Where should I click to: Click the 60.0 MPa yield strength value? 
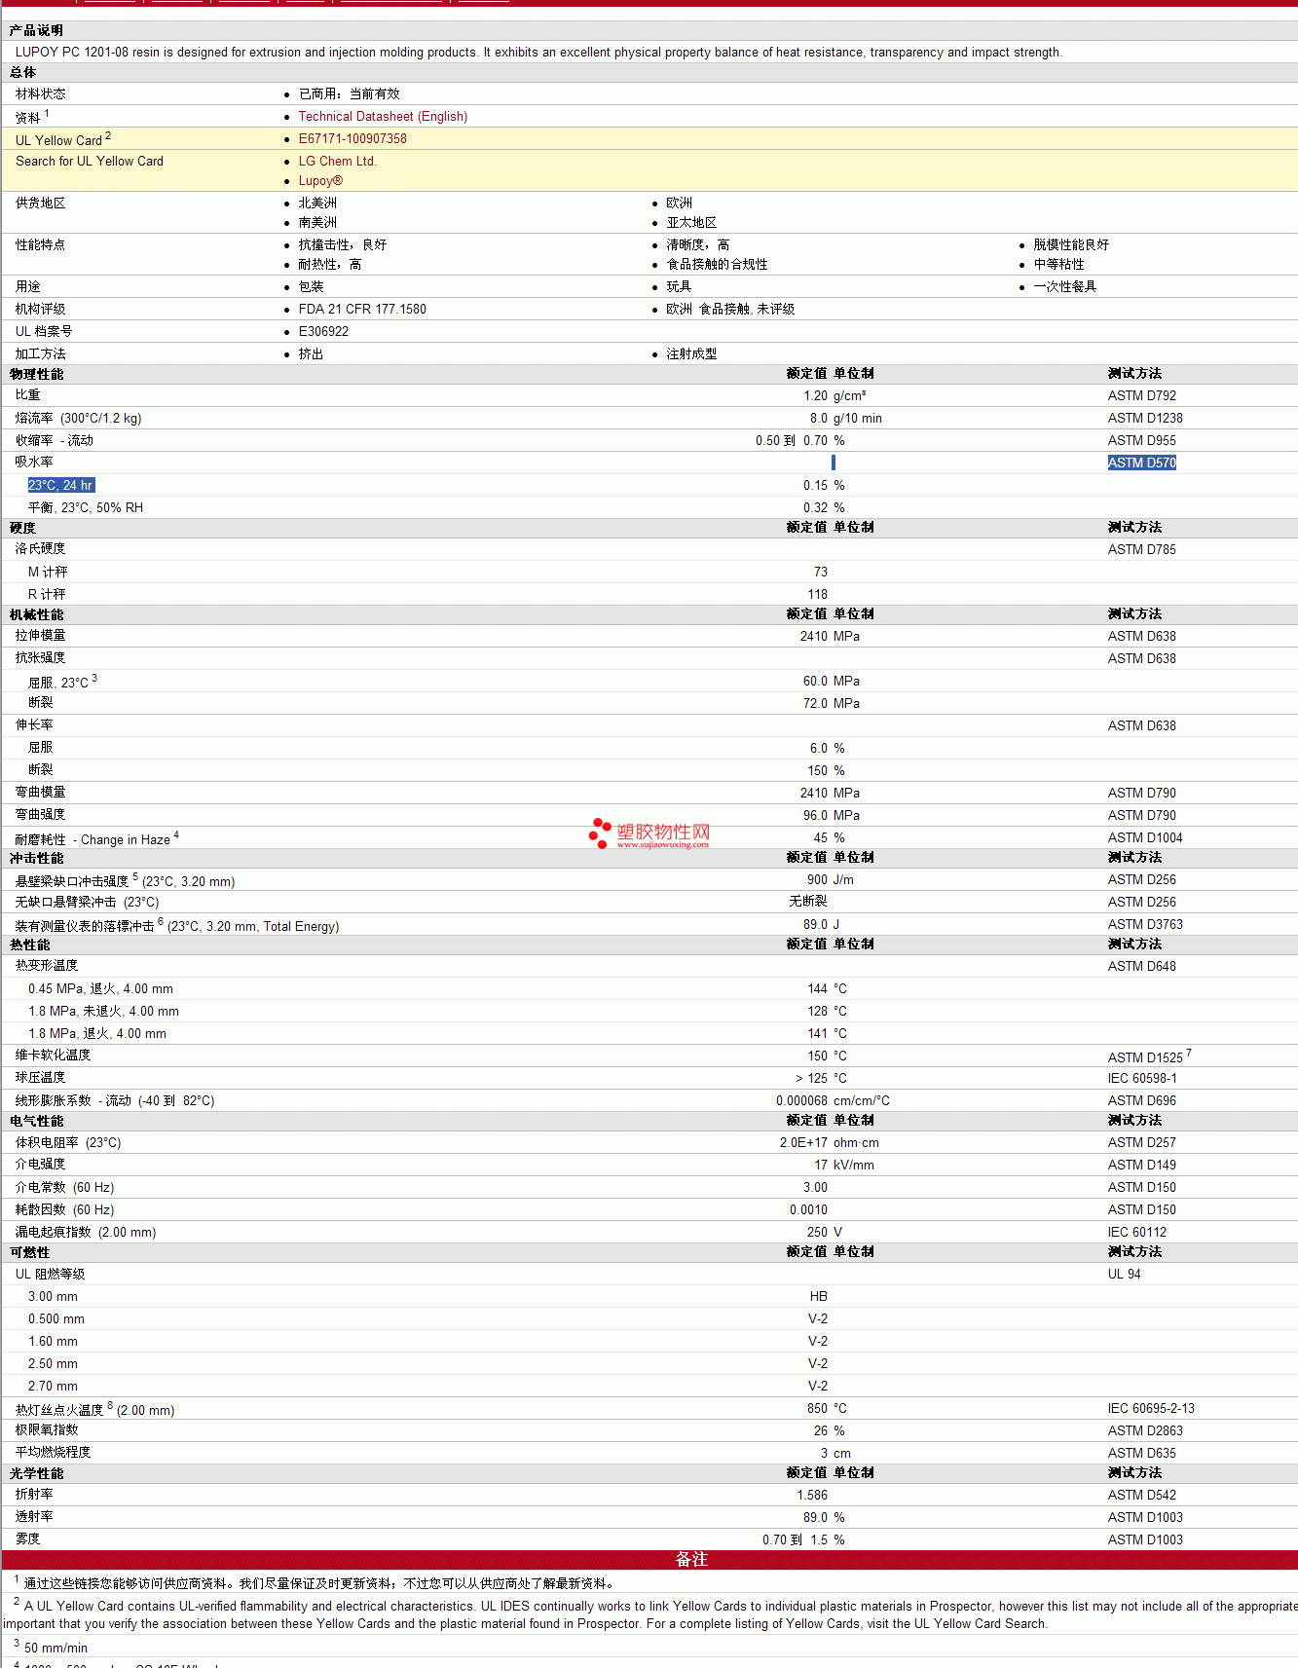831,681
